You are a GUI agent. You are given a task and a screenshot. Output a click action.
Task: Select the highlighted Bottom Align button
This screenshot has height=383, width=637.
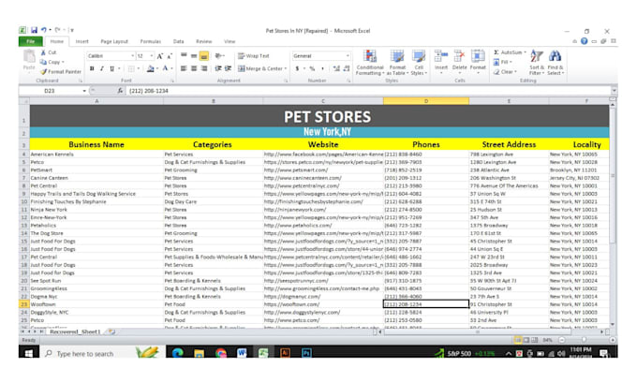(204, 56)
